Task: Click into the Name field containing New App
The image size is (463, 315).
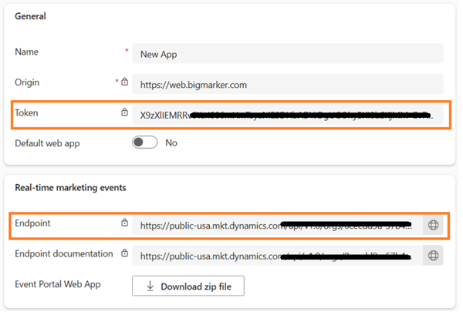Action: 287,54
